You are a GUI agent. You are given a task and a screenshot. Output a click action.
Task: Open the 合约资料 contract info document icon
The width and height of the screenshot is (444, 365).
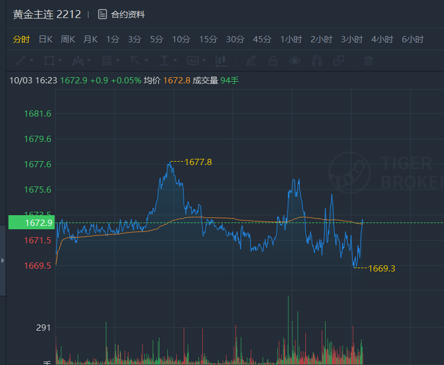pos(102,14)
